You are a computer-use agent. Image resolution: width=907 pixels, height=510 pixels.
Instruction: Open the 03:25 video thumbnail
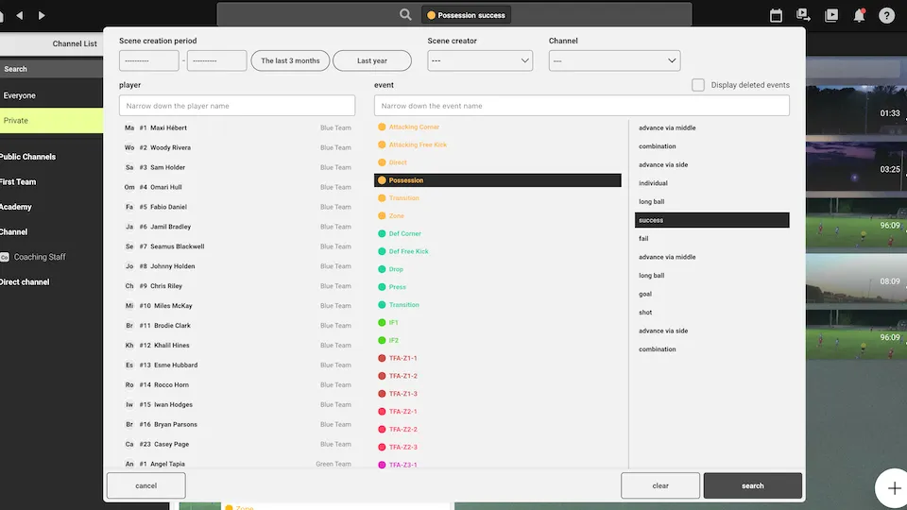point(856,165)
